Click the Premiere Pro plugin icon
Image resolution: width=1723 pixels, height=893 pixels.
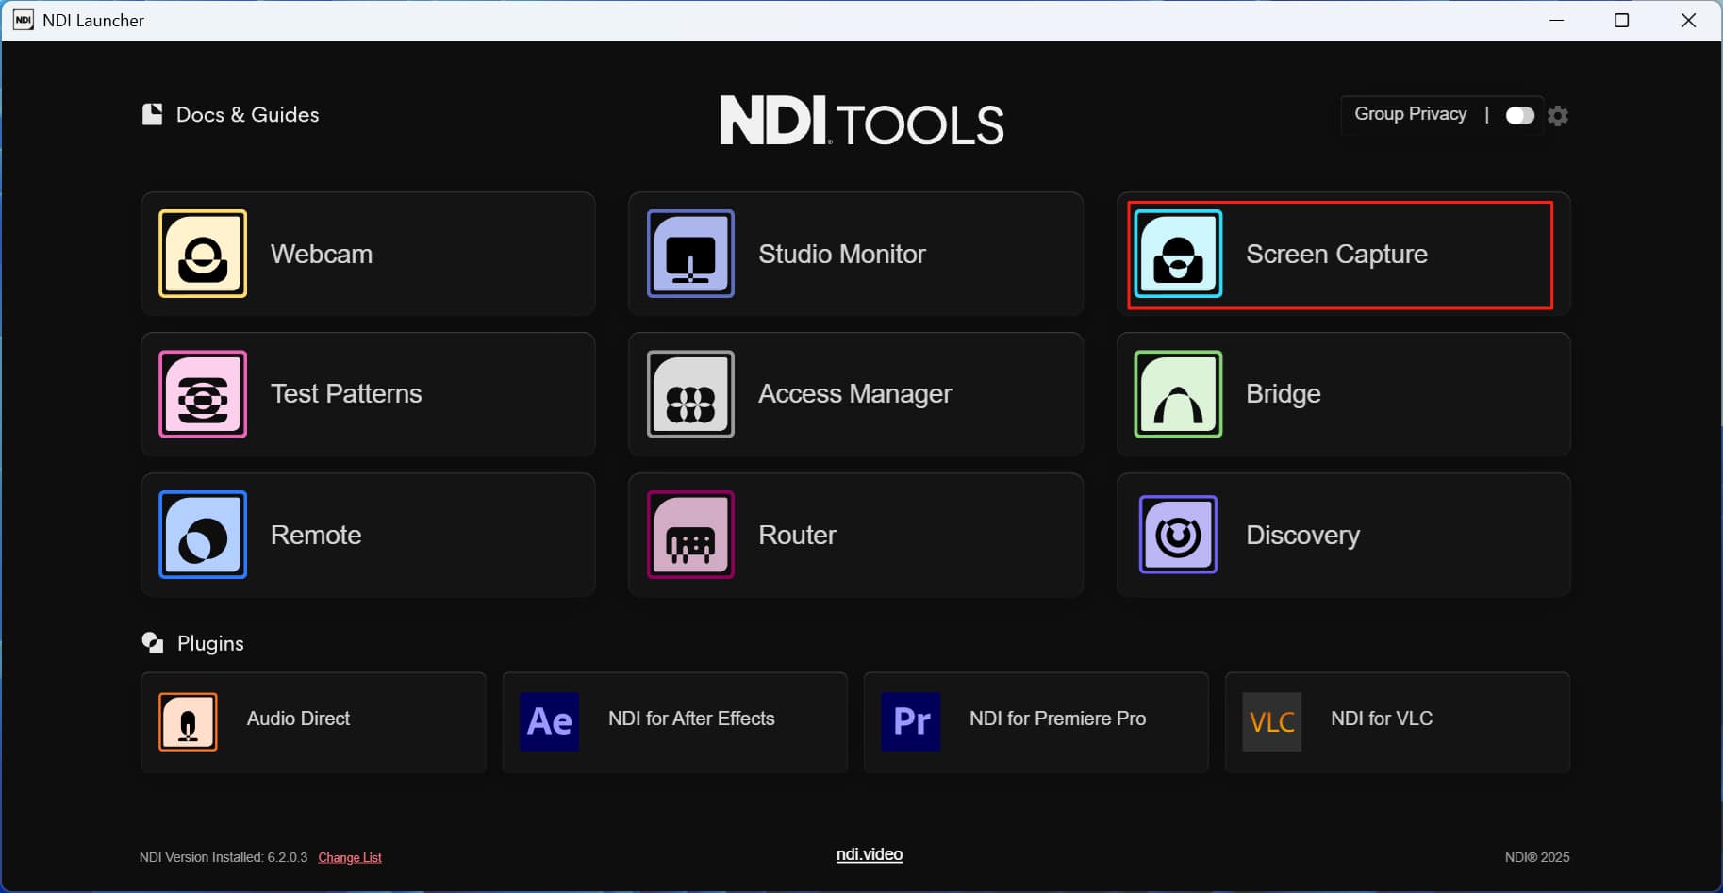point(911,721)
